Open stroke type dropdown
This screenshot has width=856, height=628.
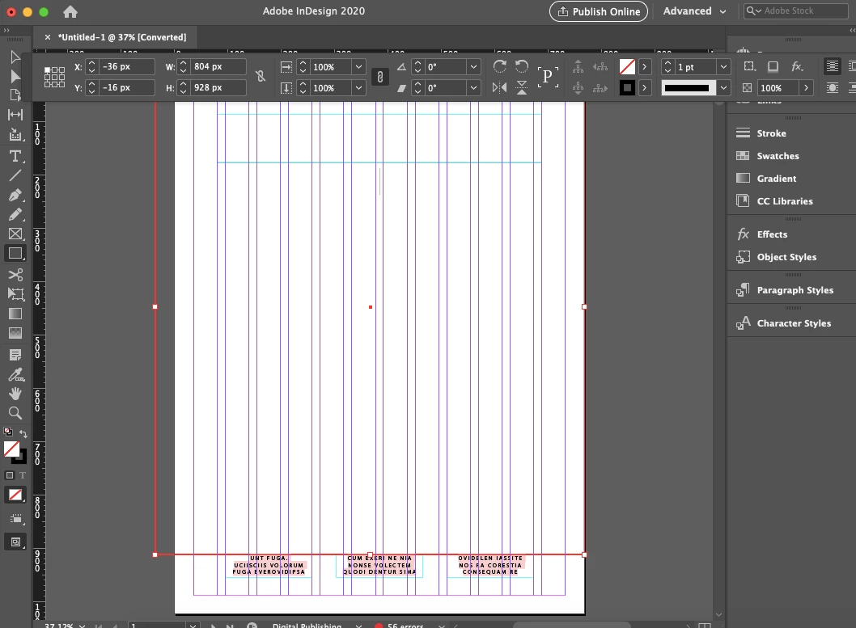click(723, 88)
